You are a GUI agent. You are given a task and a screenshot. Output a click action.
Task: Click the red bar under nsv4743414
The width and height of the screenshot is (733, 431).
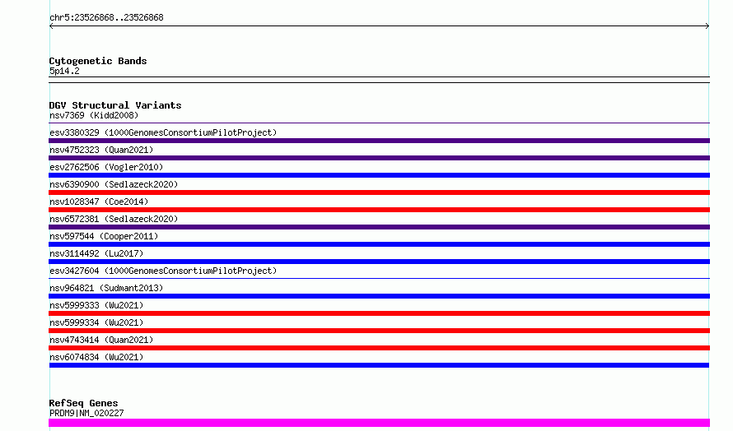pyautogui.click(x=379, y=348)
